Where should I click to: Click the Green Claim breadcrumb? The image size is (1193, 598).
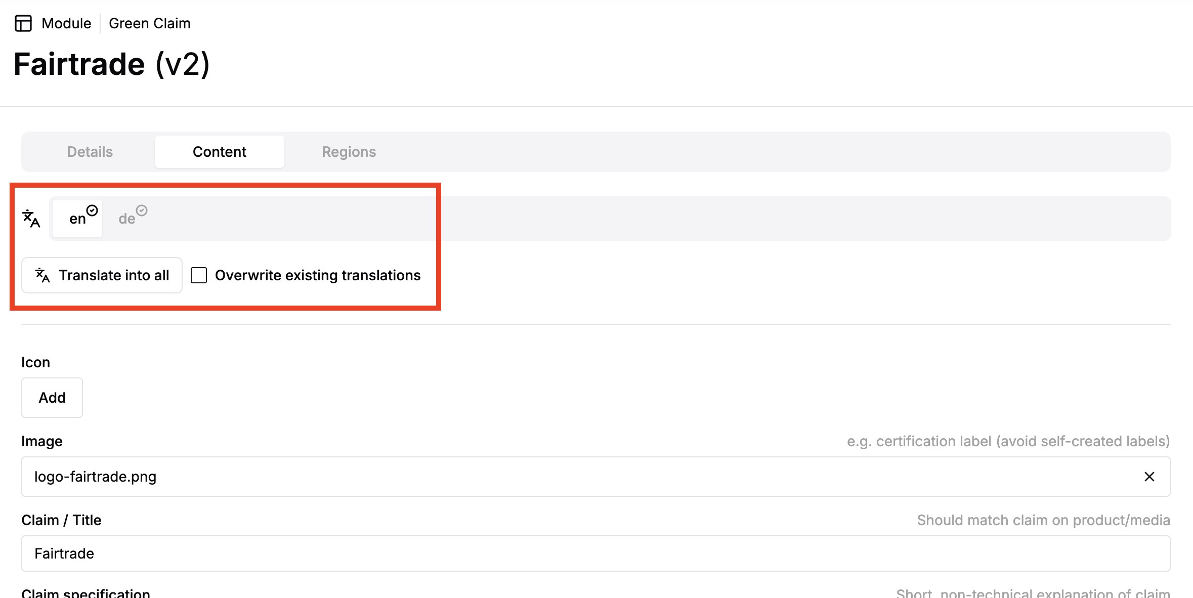[150, 23]
